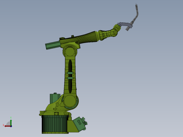
Task: Select the green motor box behind turret
Action: (x=55, y=98)
